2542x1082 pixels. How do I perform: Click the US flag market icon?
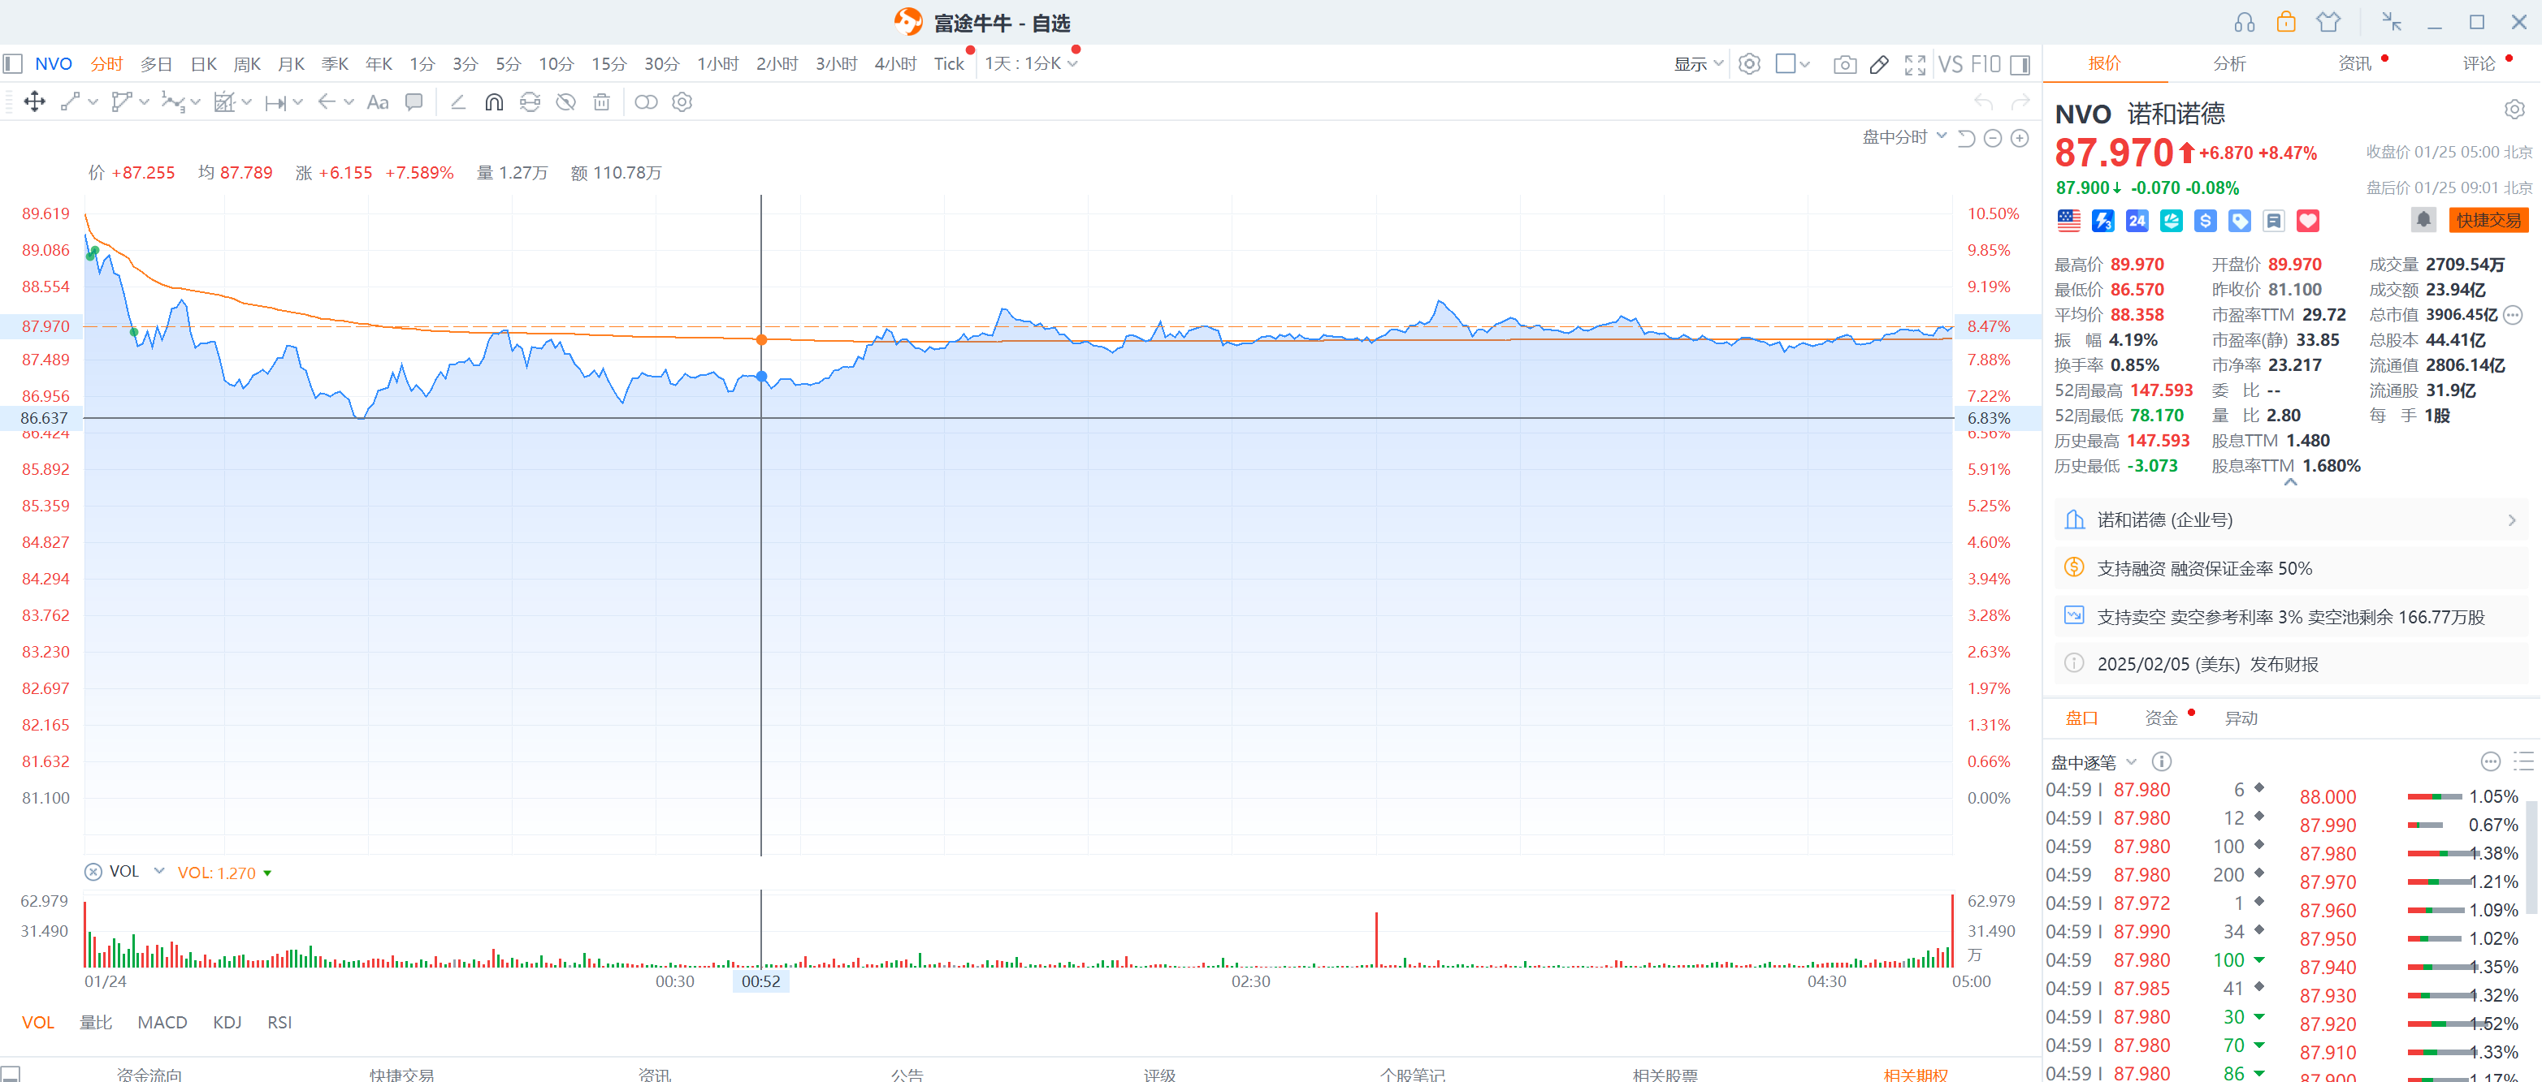2069,221
